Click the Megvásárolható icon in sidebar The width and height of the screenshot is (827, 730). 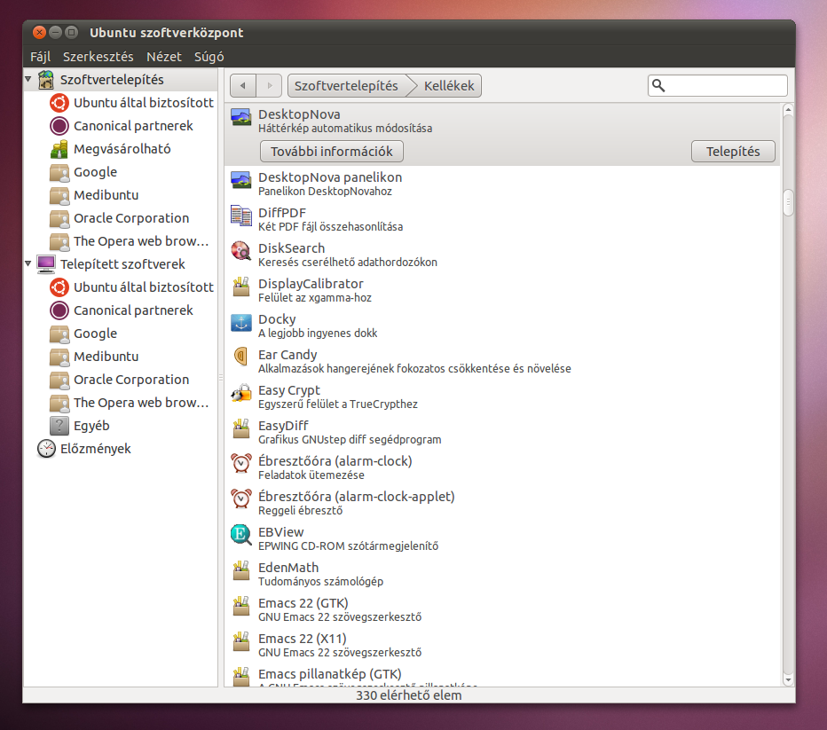pyautogui.click(x=59, y=149)
